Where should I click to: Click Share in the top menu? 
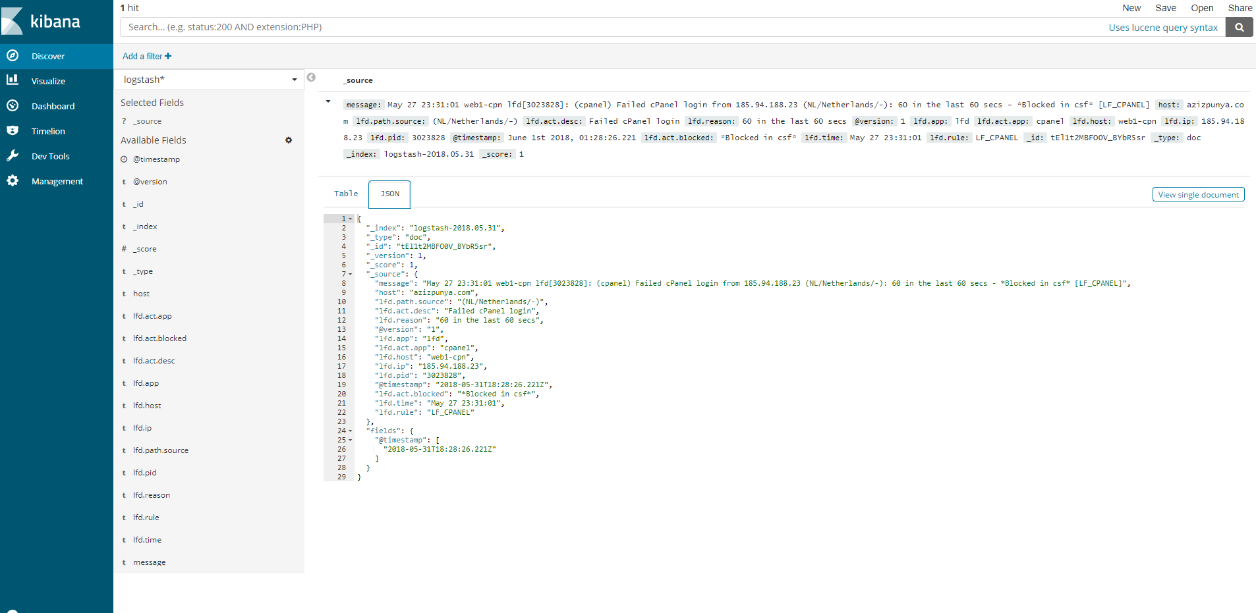click(1240, 8)
